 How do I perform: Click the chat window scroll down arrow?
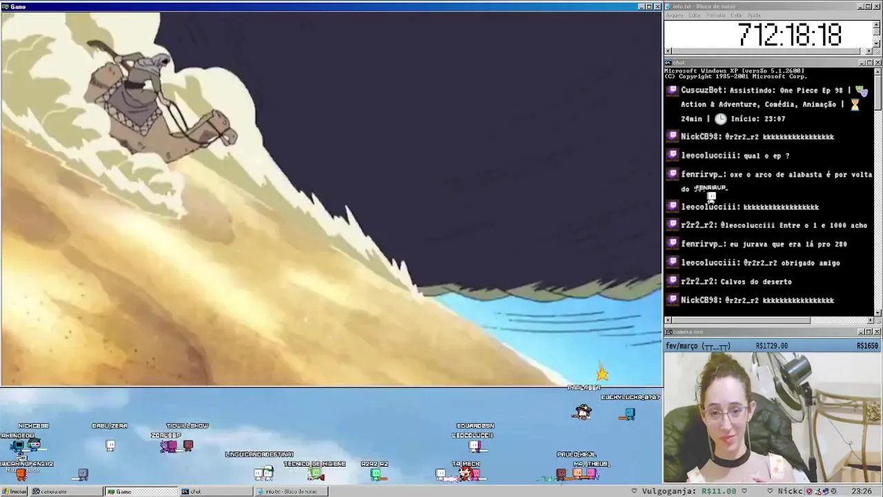click(877, 313)
